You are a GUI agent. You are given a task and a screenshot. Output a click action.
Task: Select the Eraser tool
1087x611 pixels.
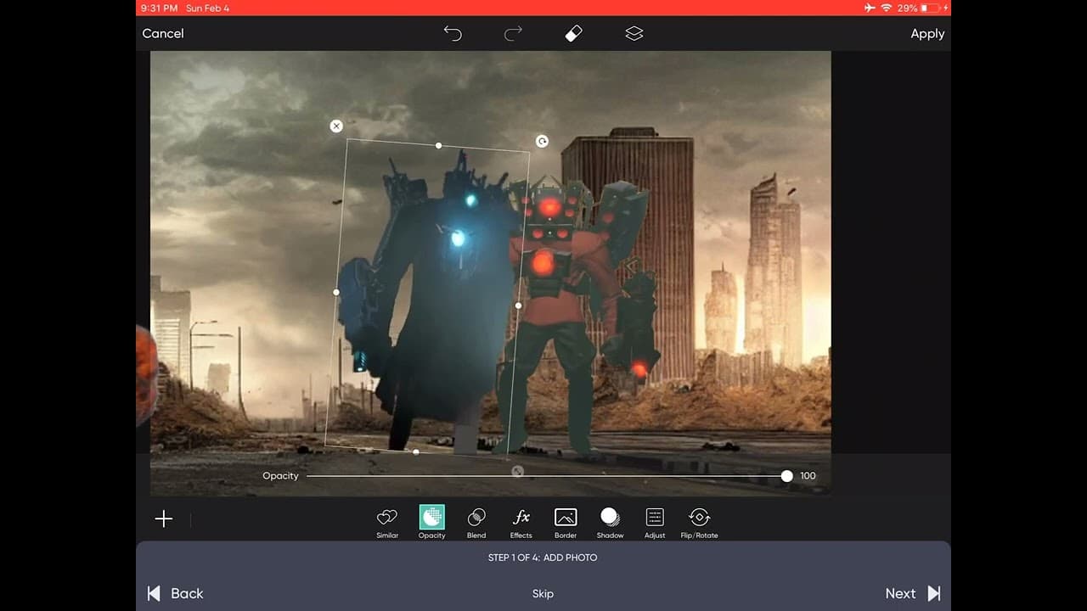click(x=574, y=33)
